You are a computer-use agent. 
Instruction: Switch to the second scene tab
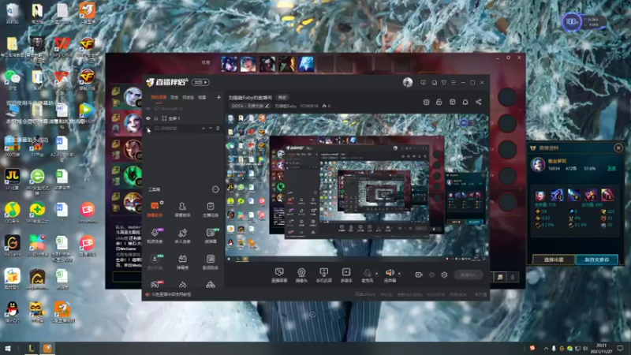pos(174,97)
